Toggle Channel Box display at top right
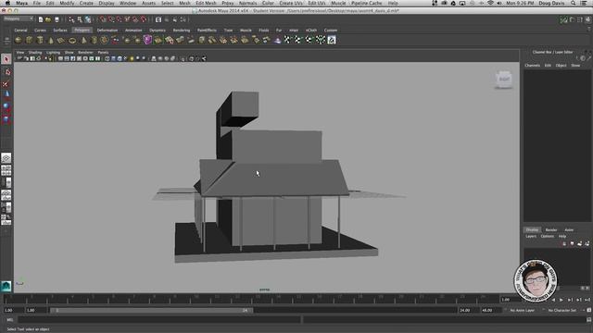Image resolution: width=593 pixels, height=333 pixels. pos(588,19)
